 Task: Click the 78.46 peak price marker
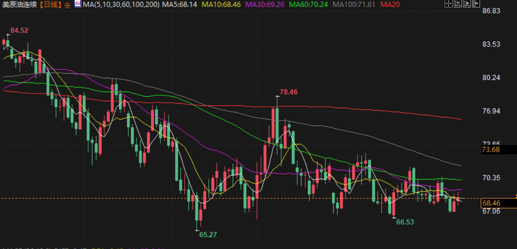coord(289,92)
